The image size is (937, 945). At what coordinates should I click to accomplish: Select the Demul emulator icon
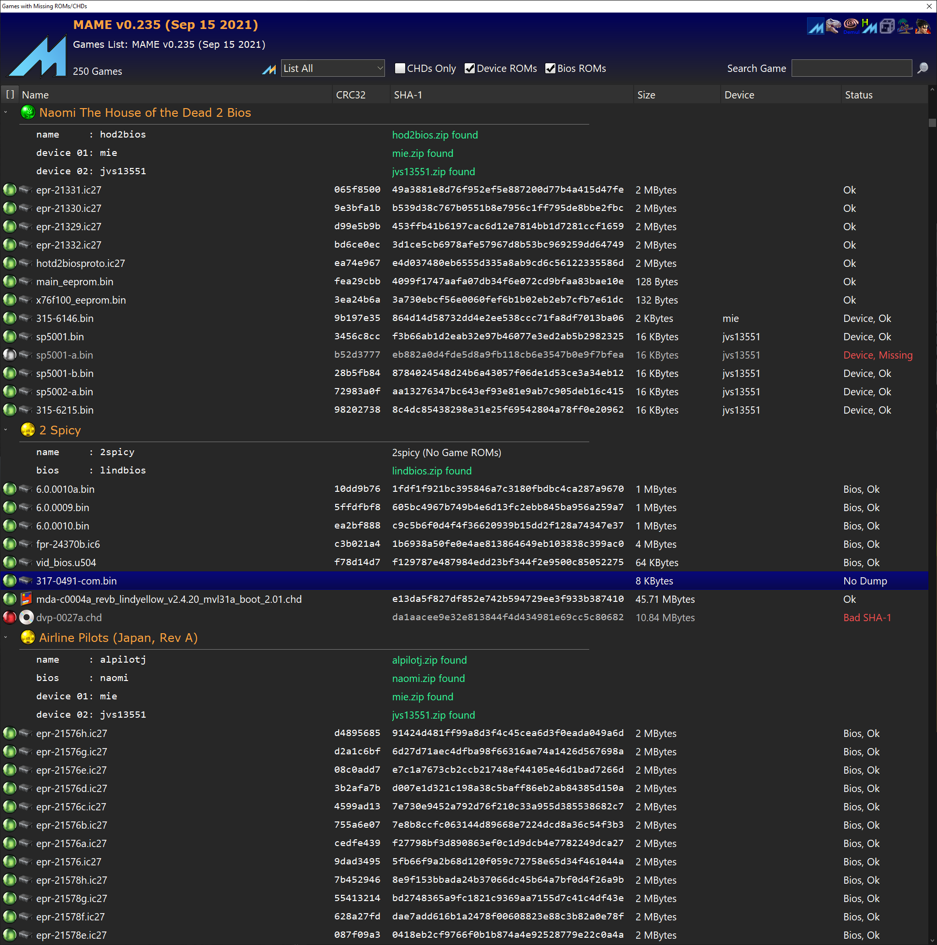pos(851,26)
